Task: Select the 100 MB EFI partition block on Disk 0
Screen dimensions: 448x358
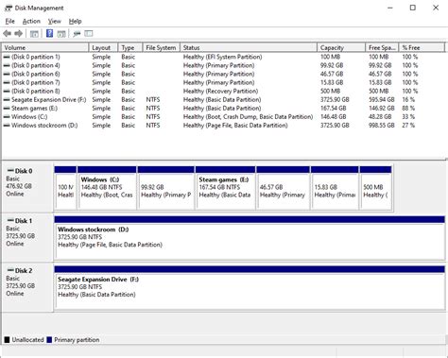Action: pos(65,188)
